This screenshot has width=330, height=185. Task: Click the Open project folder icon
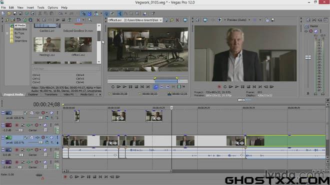(9, 13)
